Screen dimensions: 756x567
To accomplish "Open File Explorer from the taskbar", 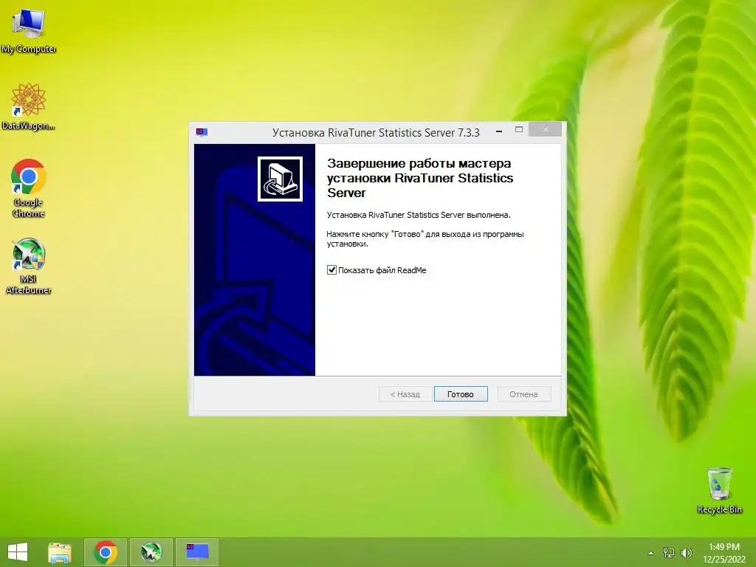I will [x=60, y=552].
